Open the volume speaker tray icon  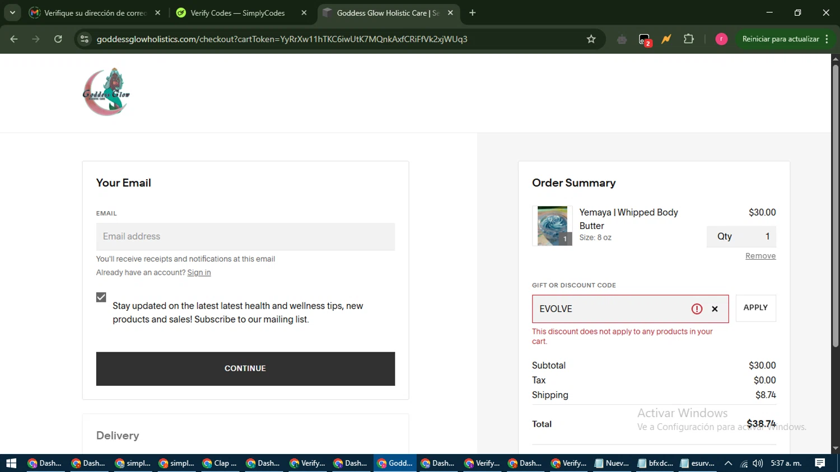[758, 463]
